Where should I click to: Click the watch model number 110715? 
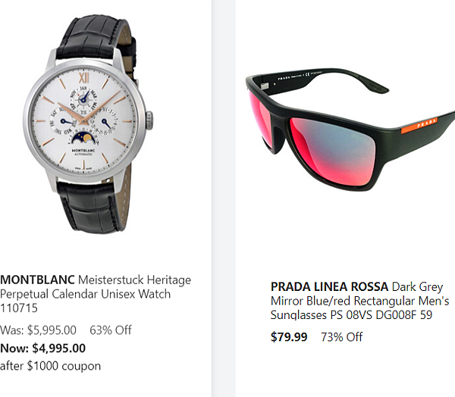[x=19, y=308]
